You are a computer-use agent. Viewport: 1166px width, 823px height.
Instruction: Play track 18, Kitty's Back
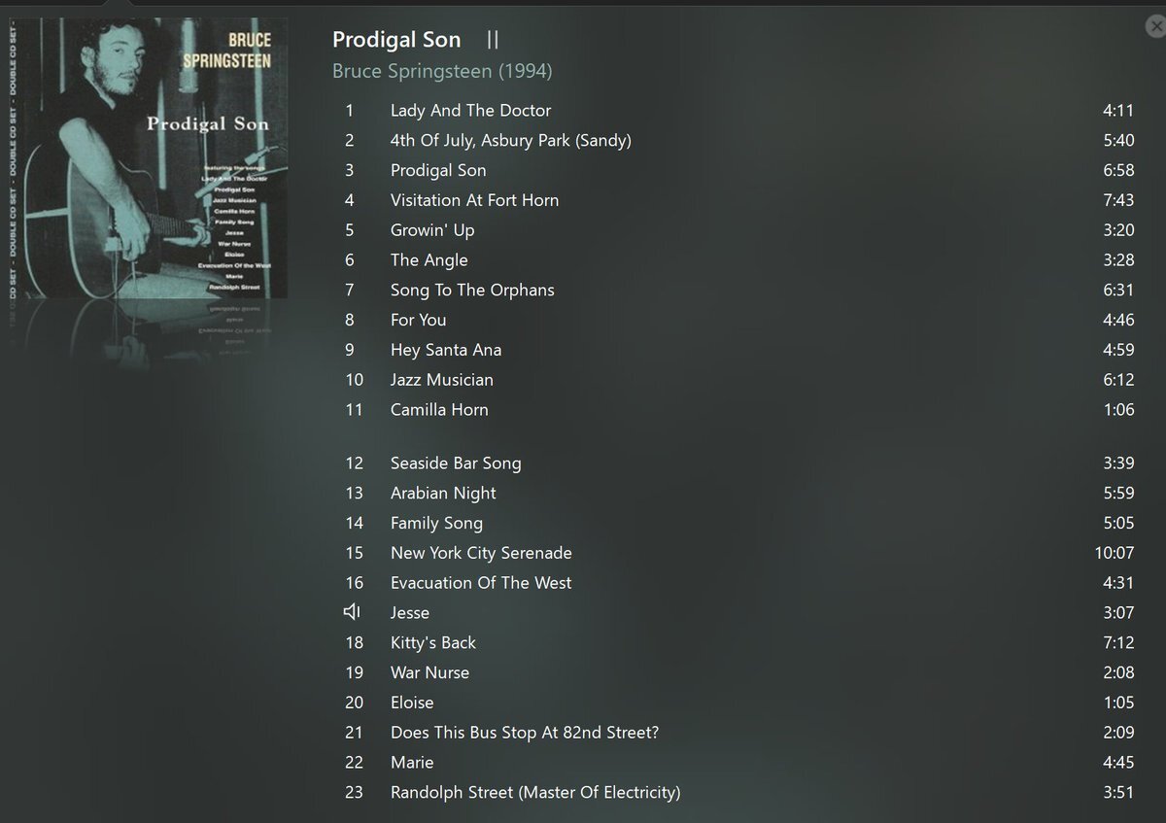click(739, 643)
